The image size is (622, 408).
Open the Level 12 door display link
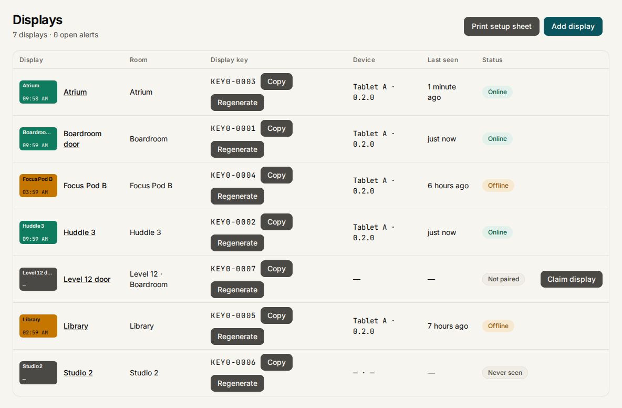(x=87, y=279)
